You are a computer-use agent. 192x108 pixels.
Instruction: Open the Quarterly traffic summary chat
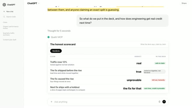coord(9,34)
